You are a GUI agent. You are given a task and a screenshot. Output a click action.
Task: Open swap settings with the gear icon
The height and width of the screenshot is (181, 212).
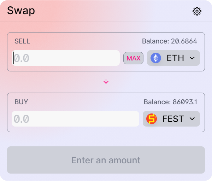click(x=197, y=11)
